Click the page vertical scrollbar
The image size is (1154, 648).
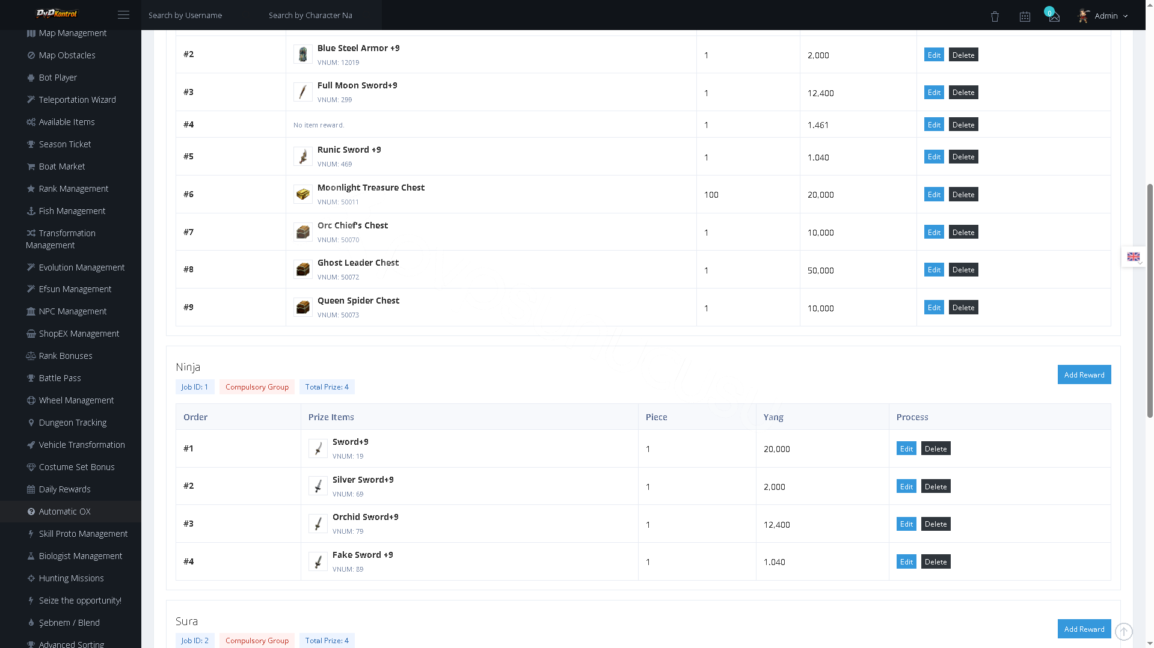(1150, 301)
